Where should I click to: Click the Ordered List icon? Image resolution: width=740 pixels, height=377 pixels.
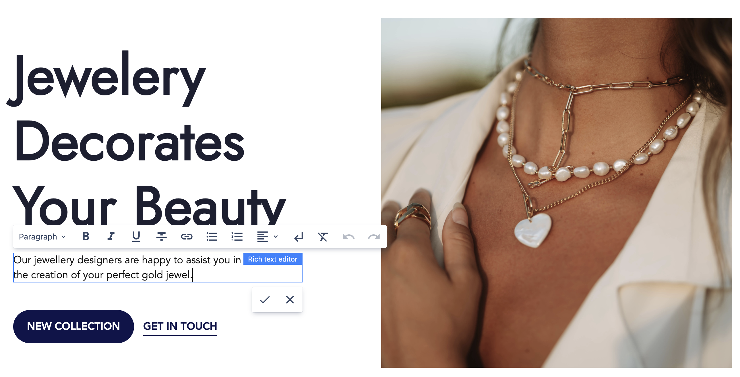[236, 237]
